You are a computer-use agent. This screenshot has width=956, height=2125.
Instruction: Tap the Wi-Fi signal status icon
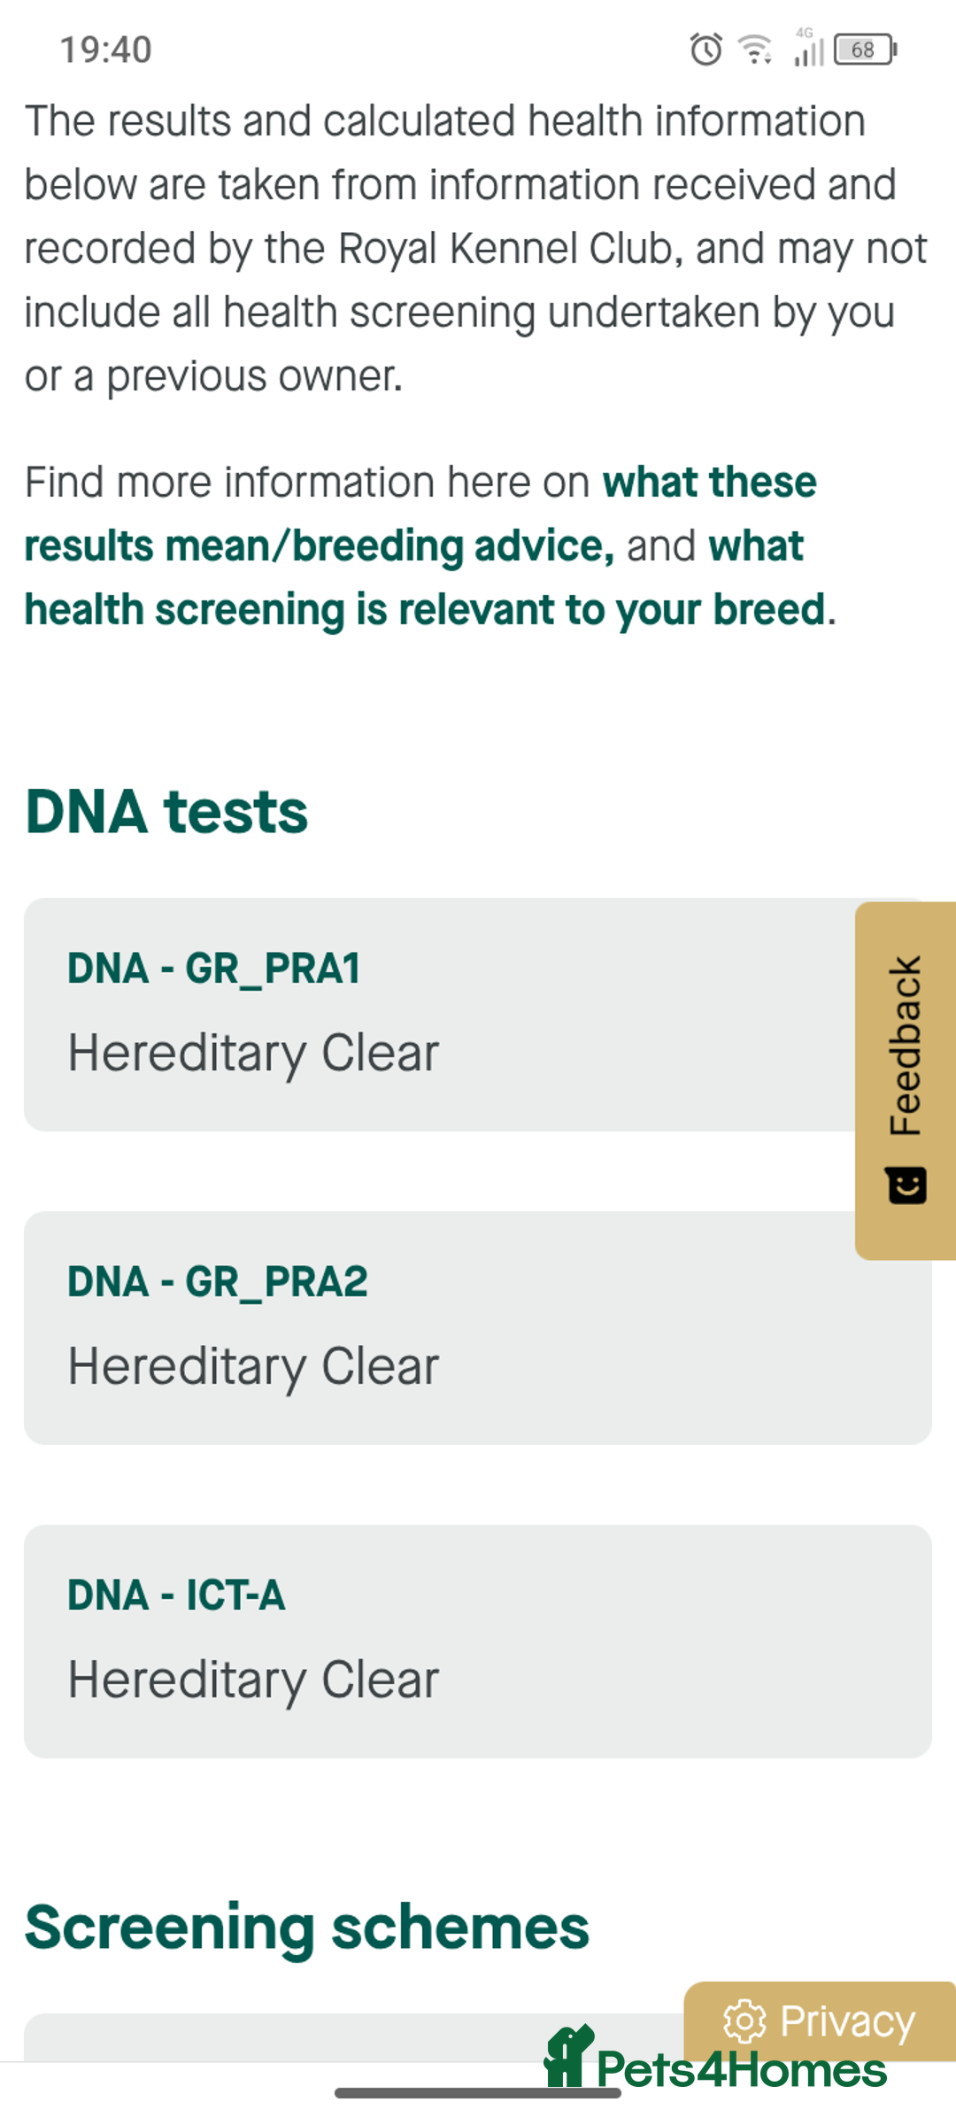tap(755, 50)
